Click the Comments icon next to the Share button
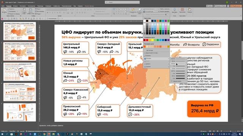Viewport: 243px width, 136px height. [228, 6]
